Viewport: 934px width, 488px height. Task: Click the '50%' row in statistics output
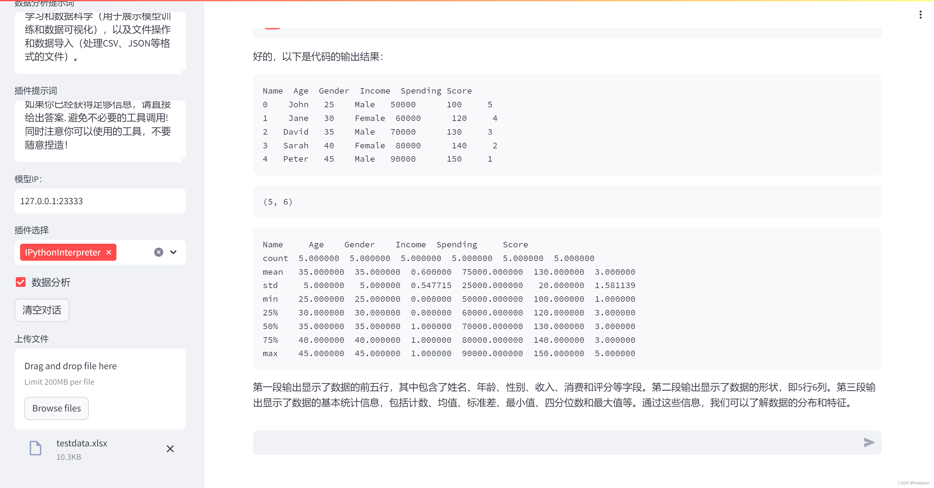[x=449, y=326]
